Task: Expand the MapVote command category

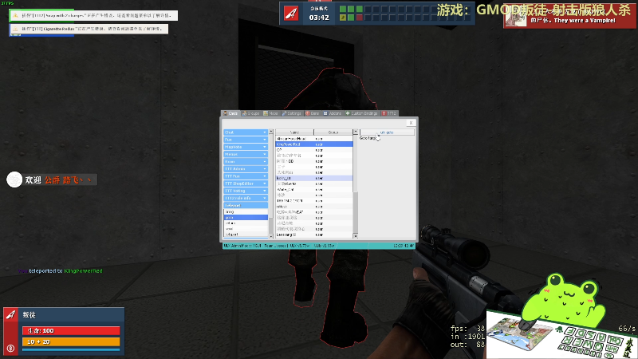Action: (x=246, y=147)
